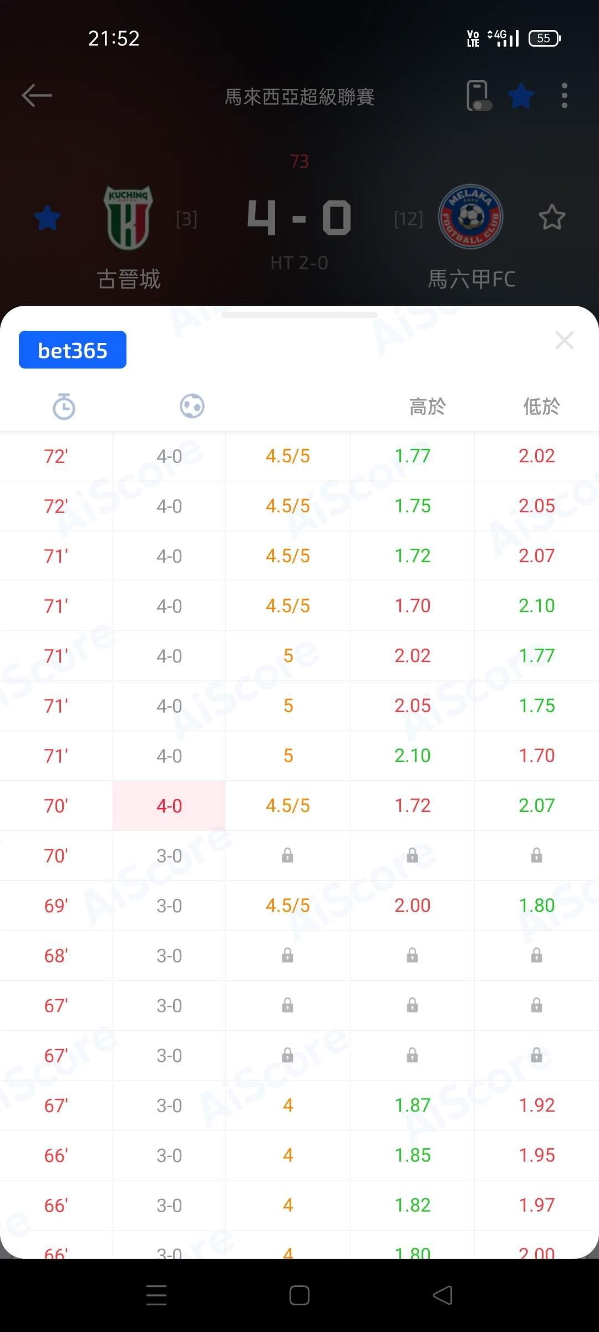The image size is (599, 1332).
Task: Tap over odds 2.00 at 69'
Action: point(413,905)
